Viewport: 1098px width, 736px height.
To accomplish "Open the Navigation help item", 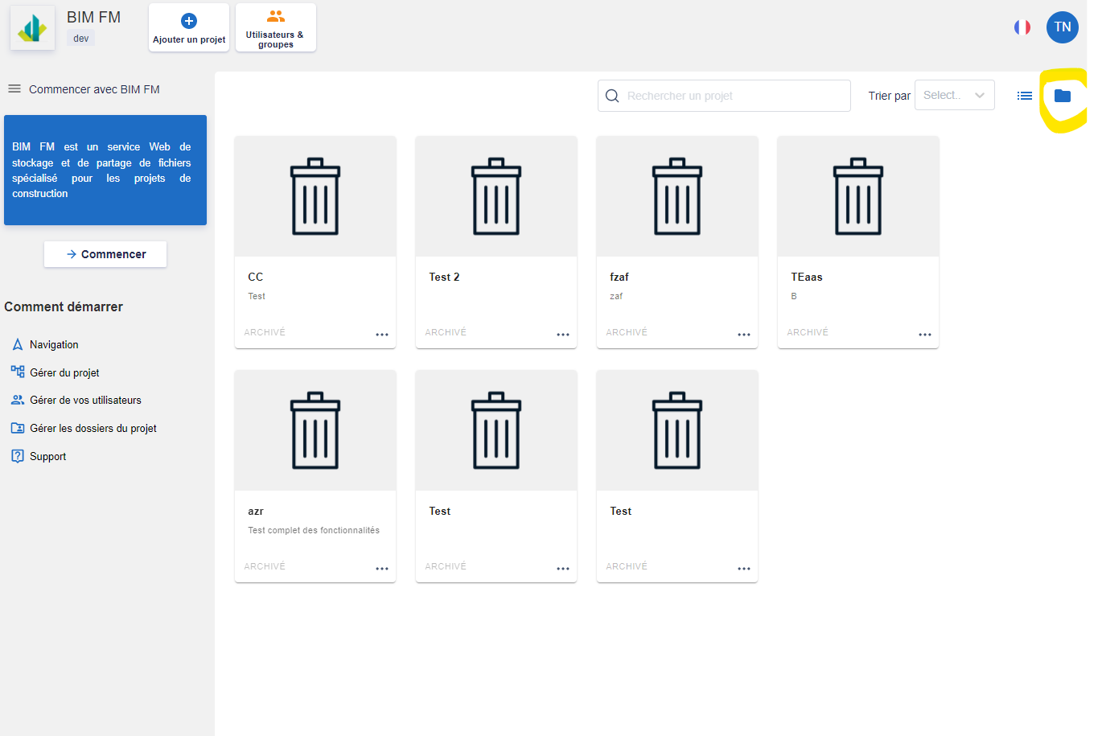I will tap(54, 344).
